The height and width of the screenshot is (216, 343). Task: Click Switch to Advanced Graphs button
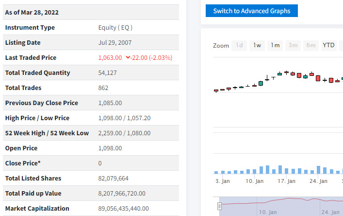pyautogui.click(x=252, y=11)
